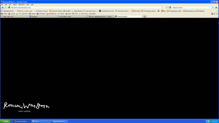Open the site identity favicon in address bar
219x123 pixels.
(9, 8)
